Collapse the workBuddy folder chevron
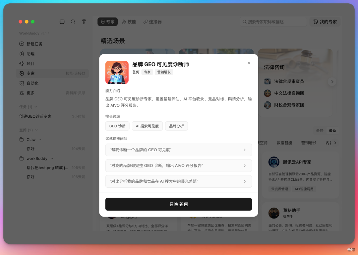Viewport: 358px width, 255px height. point(52,159)
